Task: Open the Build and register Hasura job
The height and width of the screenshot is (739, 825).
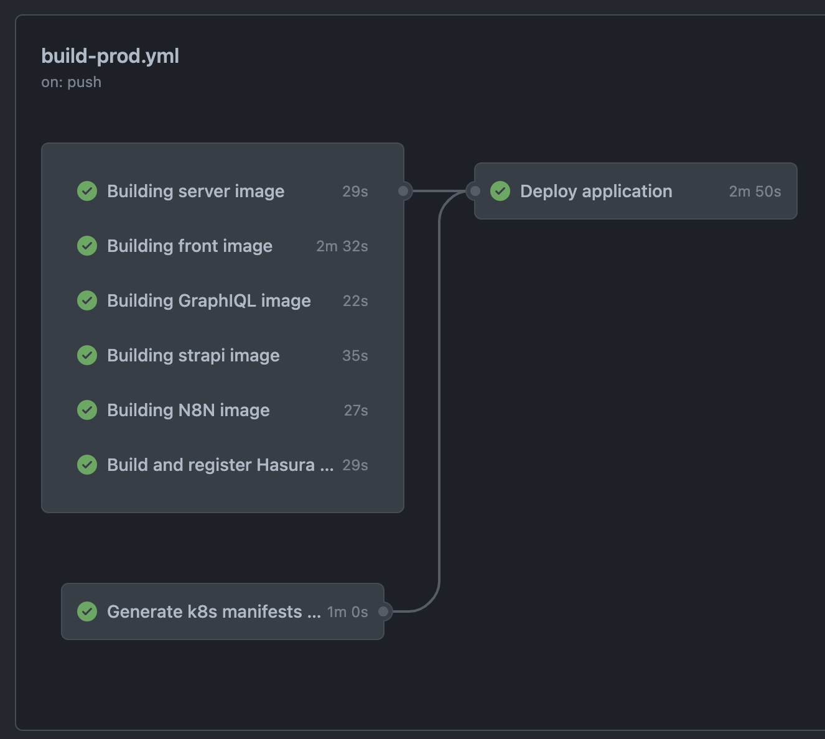Action: (x=223, y=465)
